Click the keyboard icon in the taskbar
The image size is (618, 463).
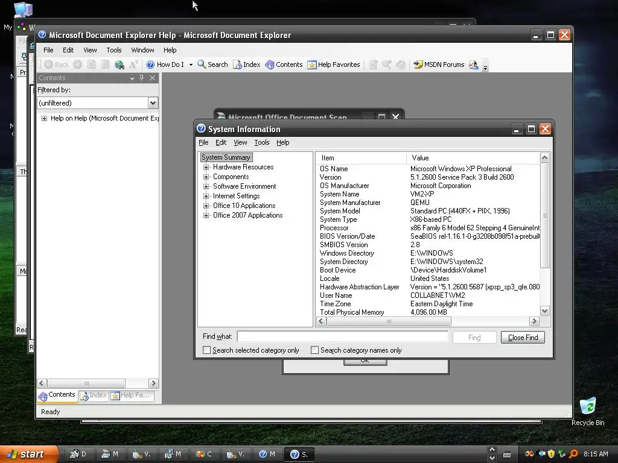(x=507, y=455)
